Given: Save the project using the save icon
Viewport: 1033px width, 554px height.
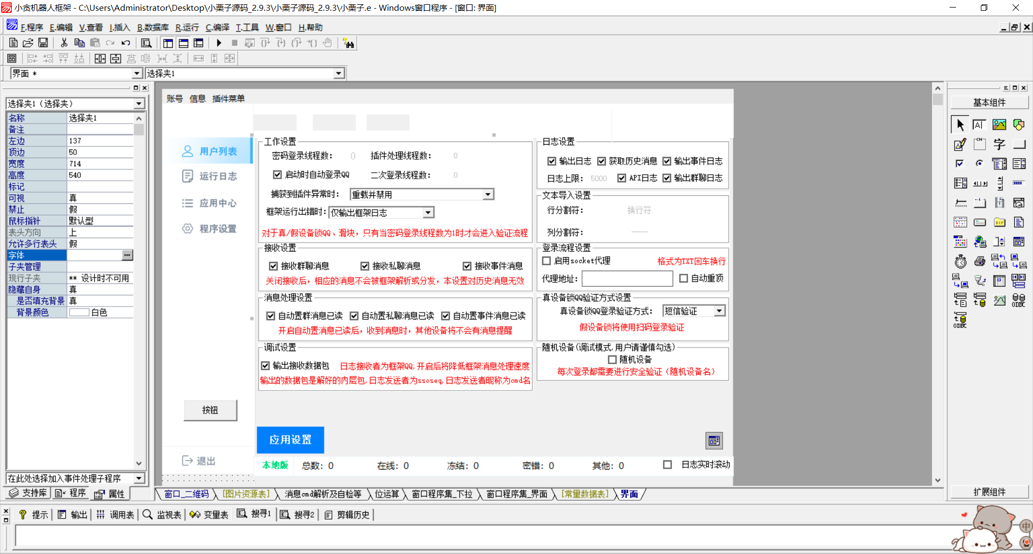Looking at the screenshot, I should point(43,42).
